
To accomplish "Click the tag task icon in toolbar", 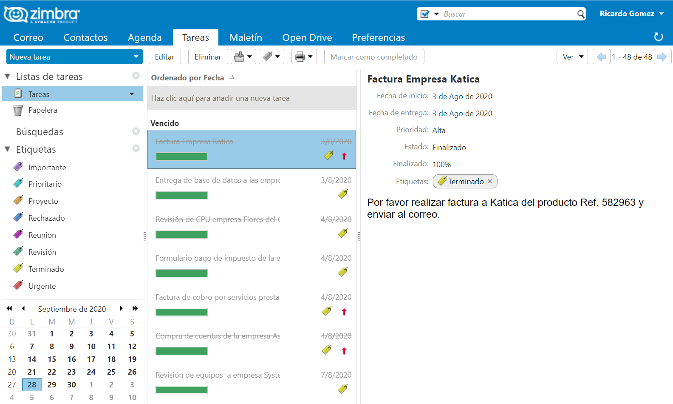I will coord(268,57).
